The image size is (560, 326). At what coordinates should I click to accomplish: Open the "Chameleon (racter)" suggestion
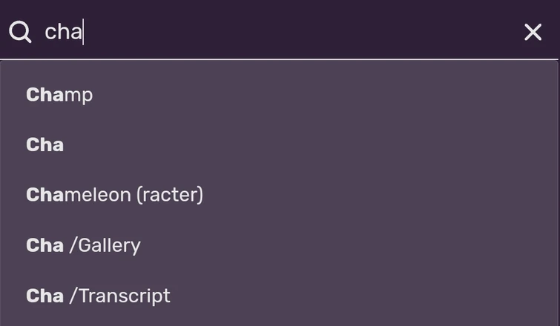pos(114,195)
